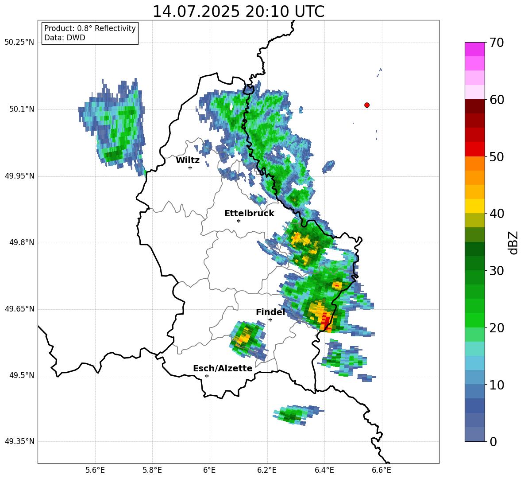Screen dimensions: 524x479
Task: Click the red dot marker
Action: (367, 105)
